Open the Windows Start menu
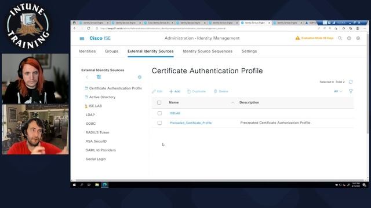 pyautogui.click(x=74, y=185)
